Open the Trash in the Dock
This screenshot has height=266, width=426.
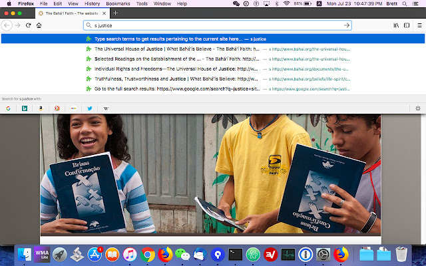click(401, 255)
